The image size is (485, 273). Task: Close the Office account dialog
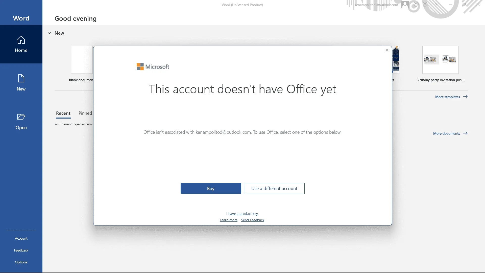pos(387,50)
